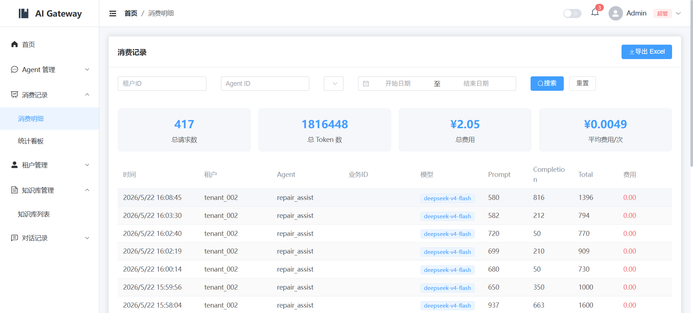The image size is (693, 313).
Task: Collapse the 消费记录 submenu chevron
Action: coord(87,94)
